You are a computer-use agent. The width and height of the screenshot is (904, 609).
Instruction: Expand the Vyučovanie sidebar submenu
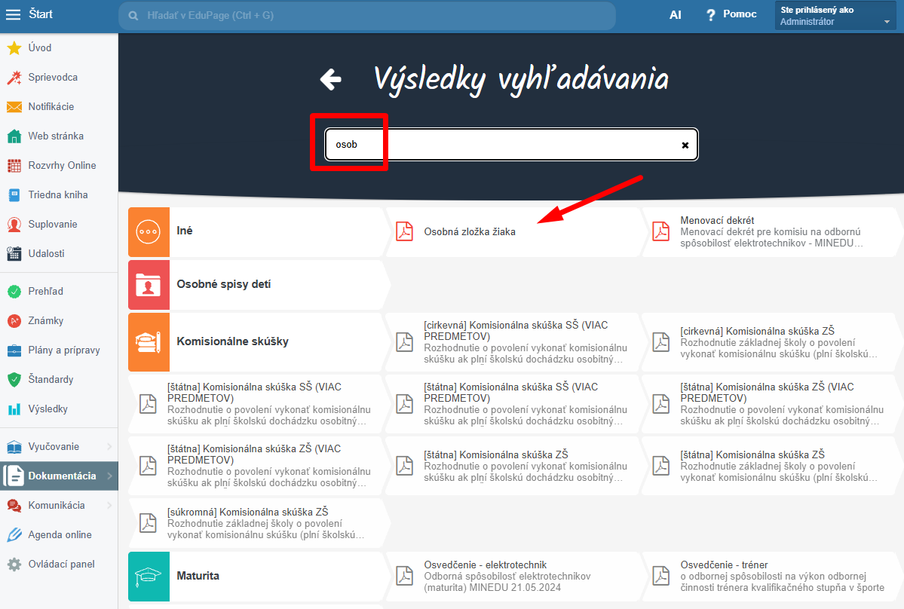(x=109, y=446)
